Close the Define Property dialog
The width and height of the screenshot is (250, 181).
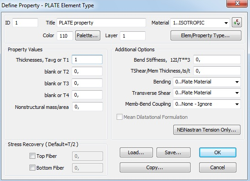[237, 3]
